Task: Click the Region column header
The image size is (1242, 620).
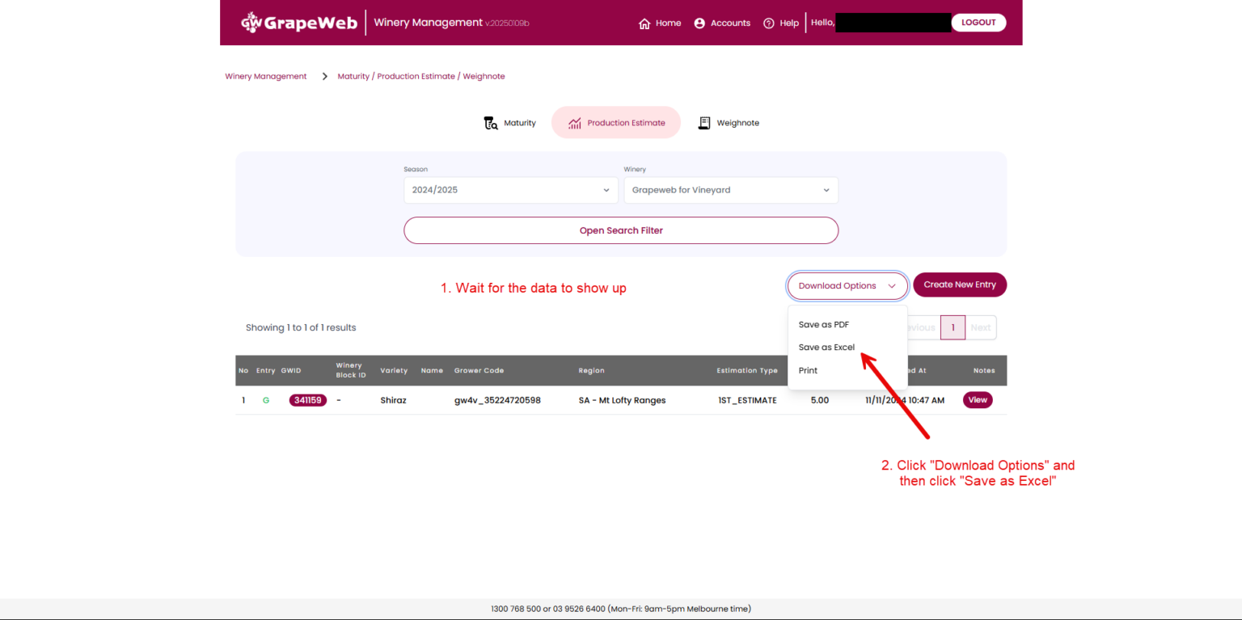Action: coord(591,371)
